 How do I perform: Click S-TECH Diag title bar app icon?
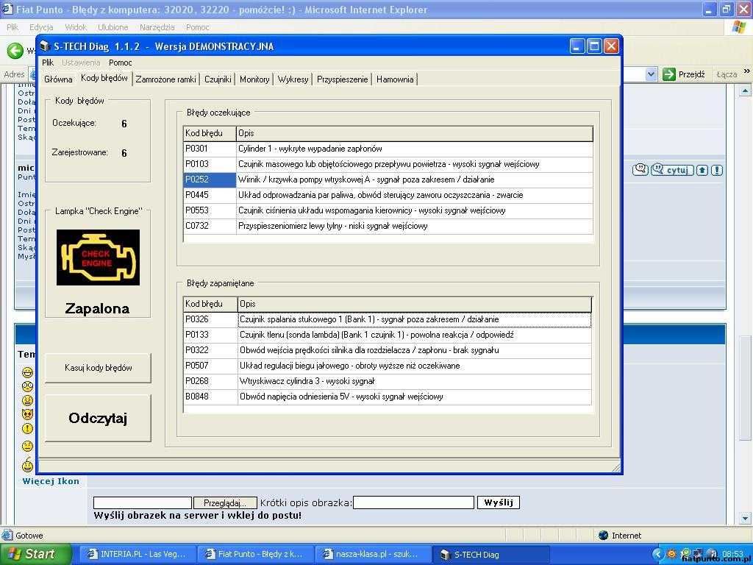45,46
